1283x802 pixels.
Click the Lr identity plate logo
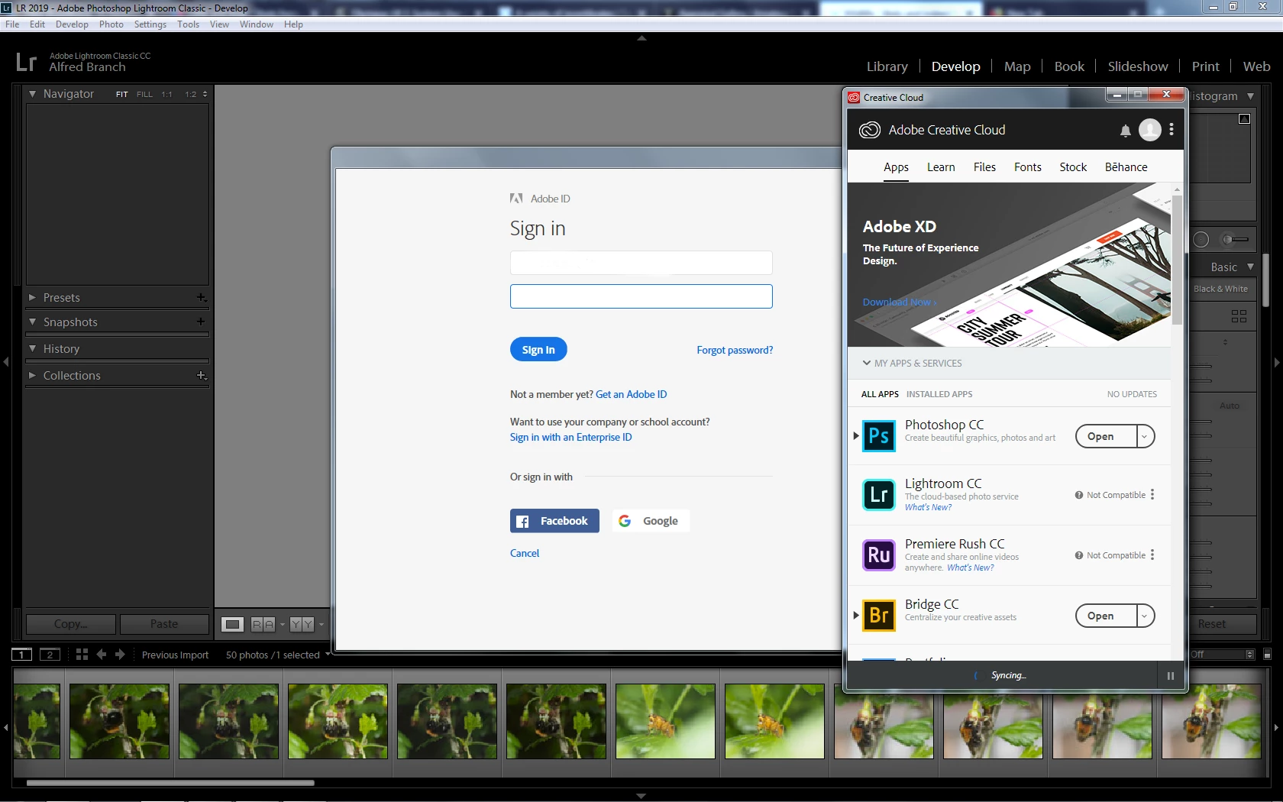tap(26, 61)
